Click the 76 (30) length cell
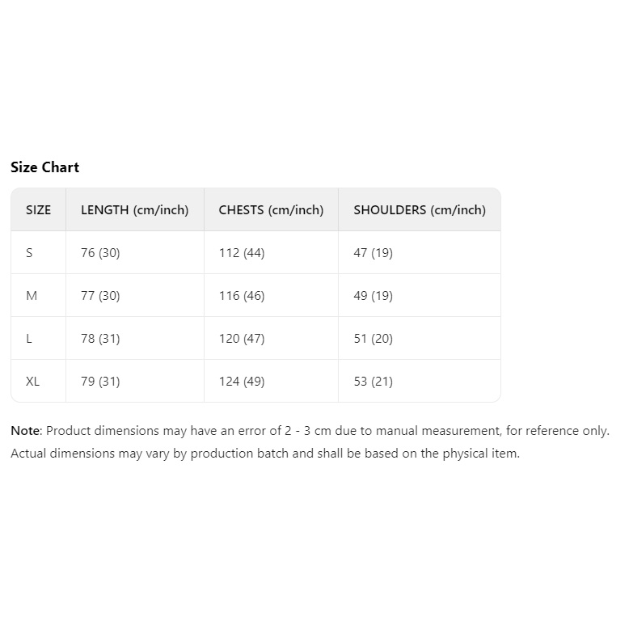Screen dimensions: 629x629 100,253
